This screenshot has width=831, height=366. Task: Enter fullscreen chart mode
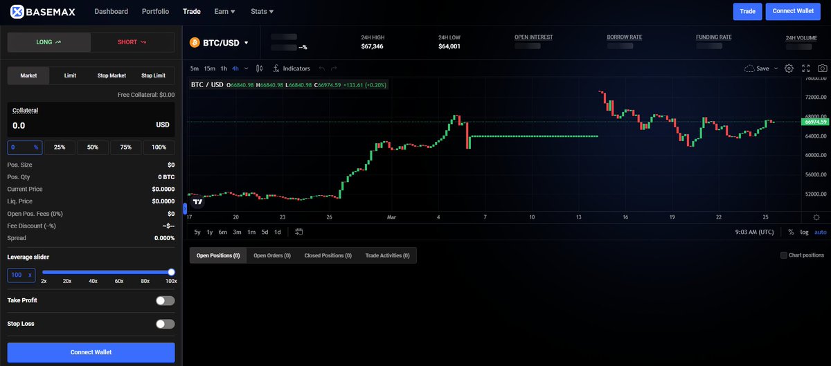pos(805,68)
